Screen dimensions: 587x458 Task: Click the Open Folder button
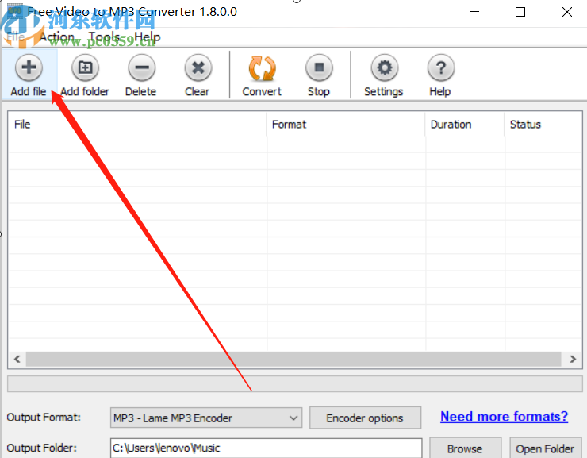coord(545,448)
